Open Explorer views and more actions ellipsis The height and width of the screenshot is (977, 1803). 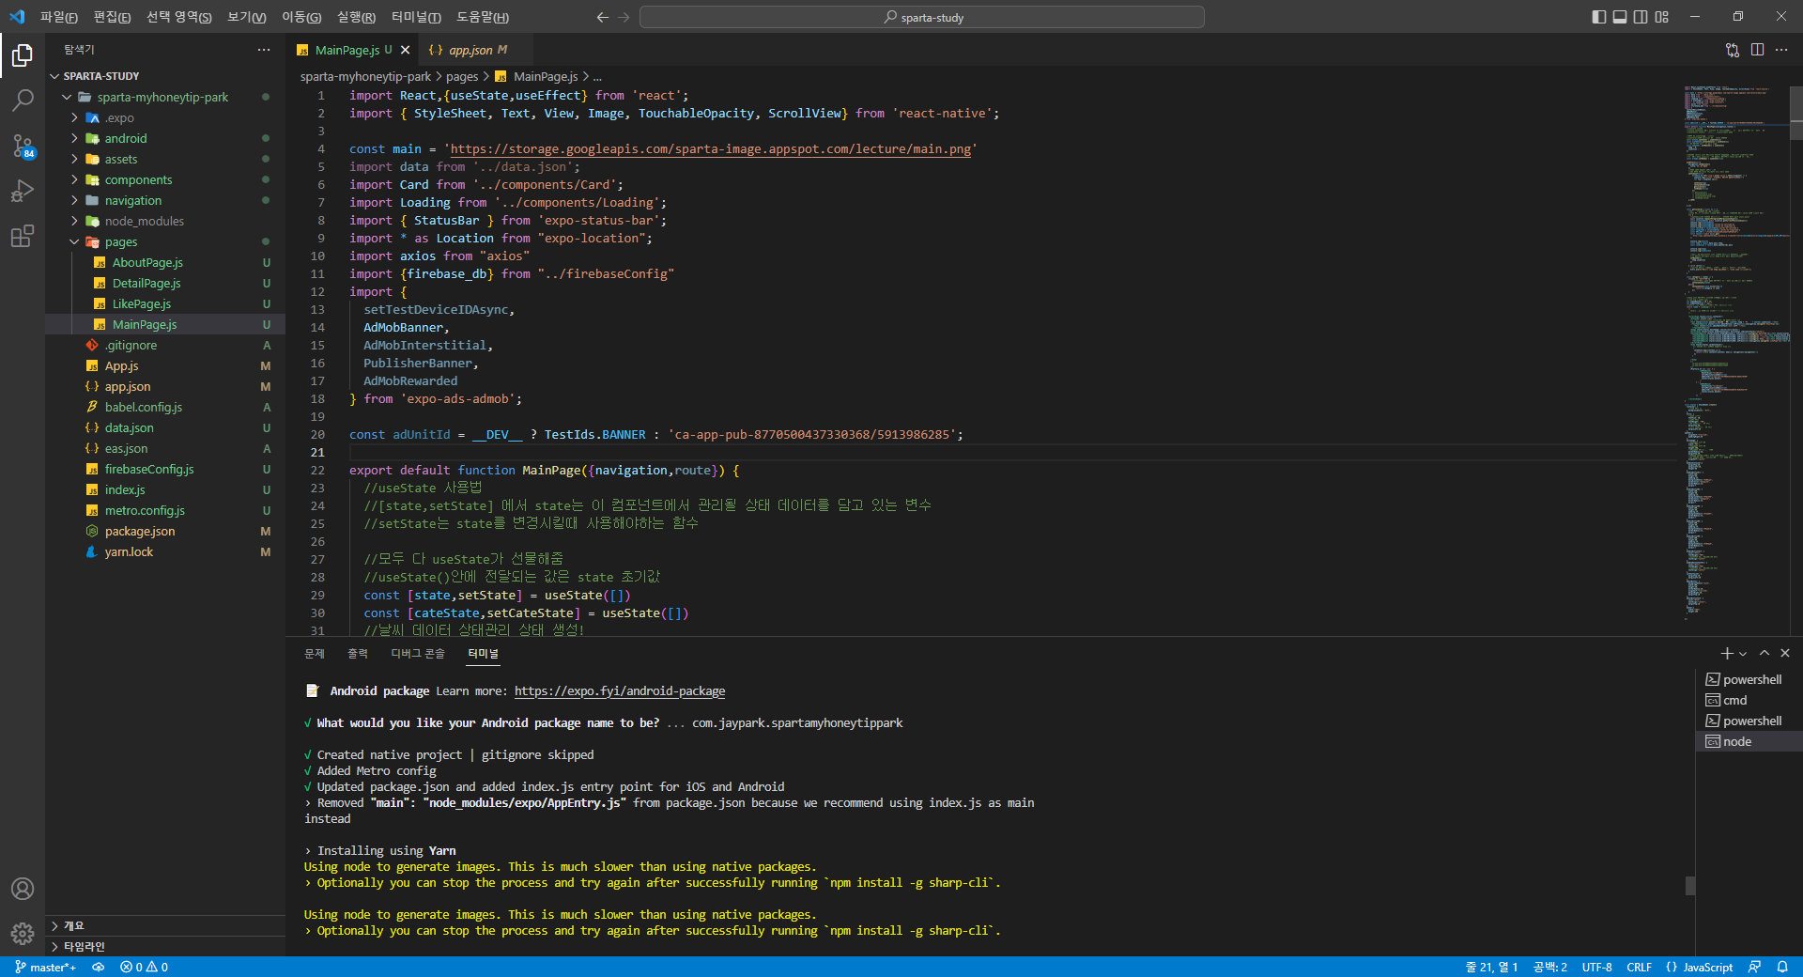click(x=264, y=50)
